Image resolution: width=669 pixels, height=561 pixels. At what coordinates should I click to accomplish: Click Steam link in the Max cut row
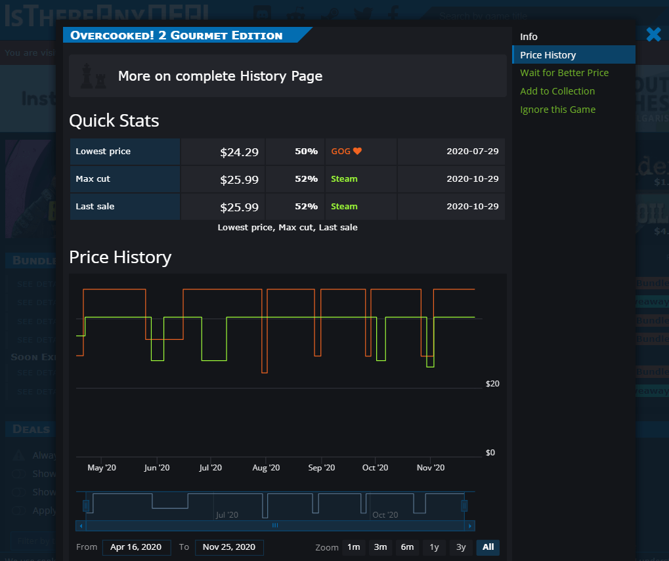344,179
